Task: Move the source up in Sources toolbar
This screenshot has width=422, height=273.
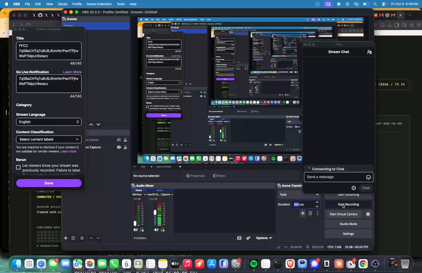Action: coord(91,238)
